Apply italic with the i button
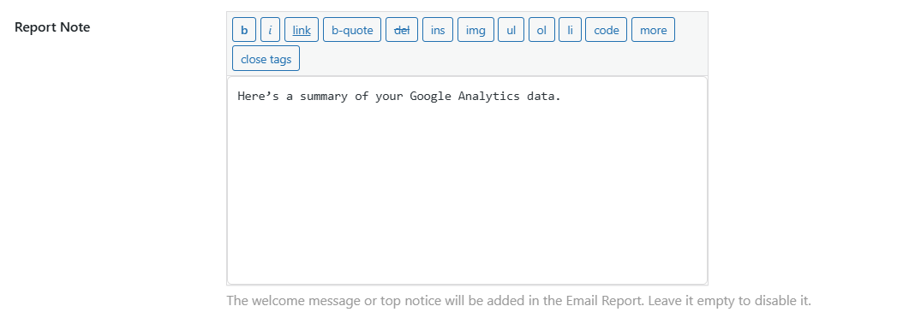Viewport: 921px width, 318px height. pos(270,30)
